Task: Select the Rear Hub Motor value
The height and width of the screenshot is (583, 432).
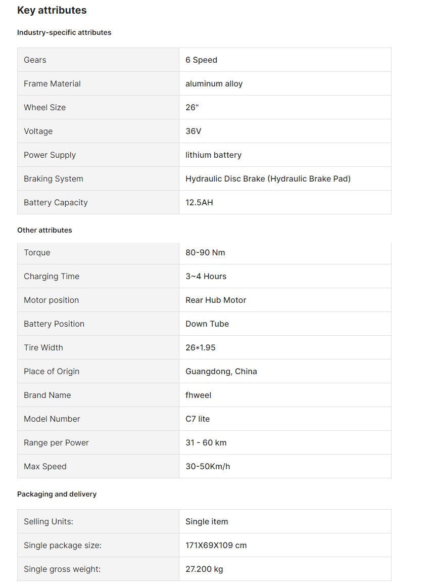Action: 216,300
